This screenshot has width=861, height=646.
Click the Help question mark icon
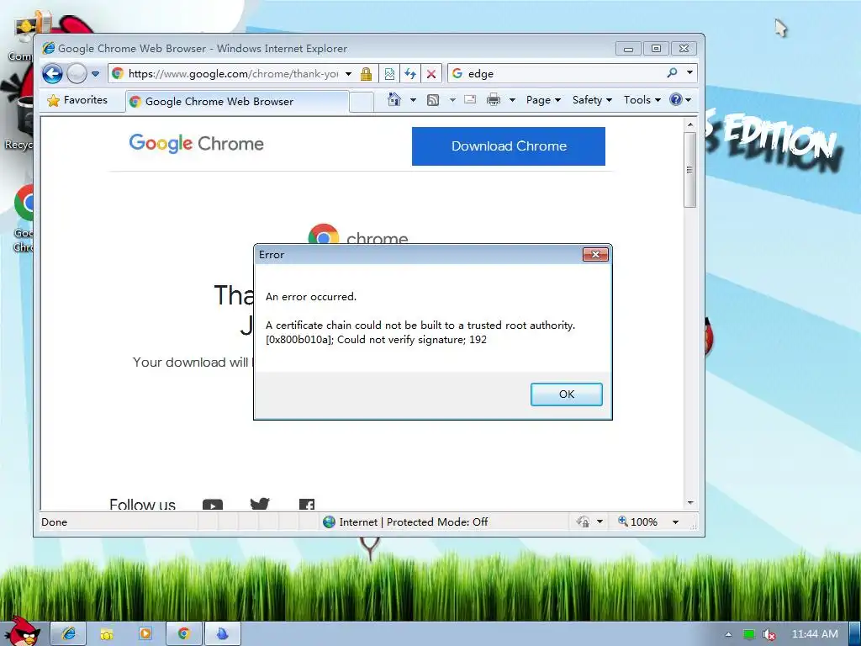point(676,99)
